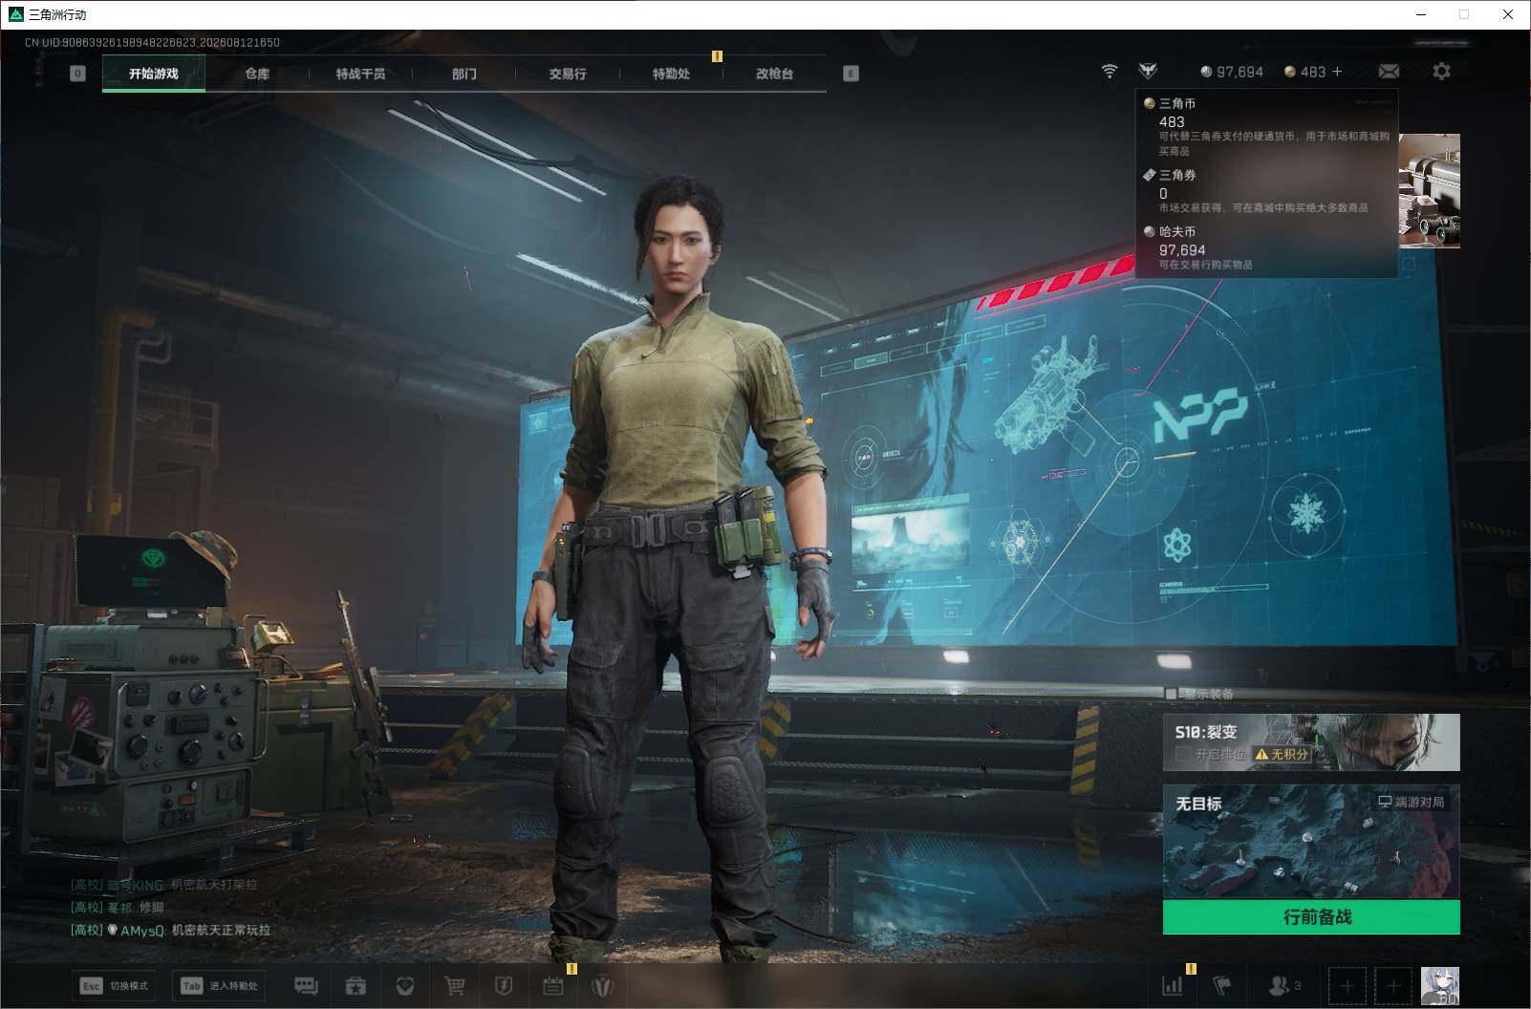Viewport: 1531px width, 1009px height.
Task: Switch to the 特勤处 tab
Action: click(x=671, y=74)
